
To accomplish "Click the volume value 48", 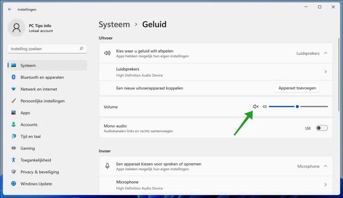I will pos(264,107).
